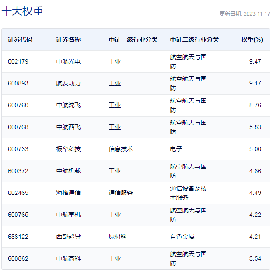Select the name 西部超导
Image resolution: width=273 pixels, height=272 pixels.
click(x=68, y=237)
